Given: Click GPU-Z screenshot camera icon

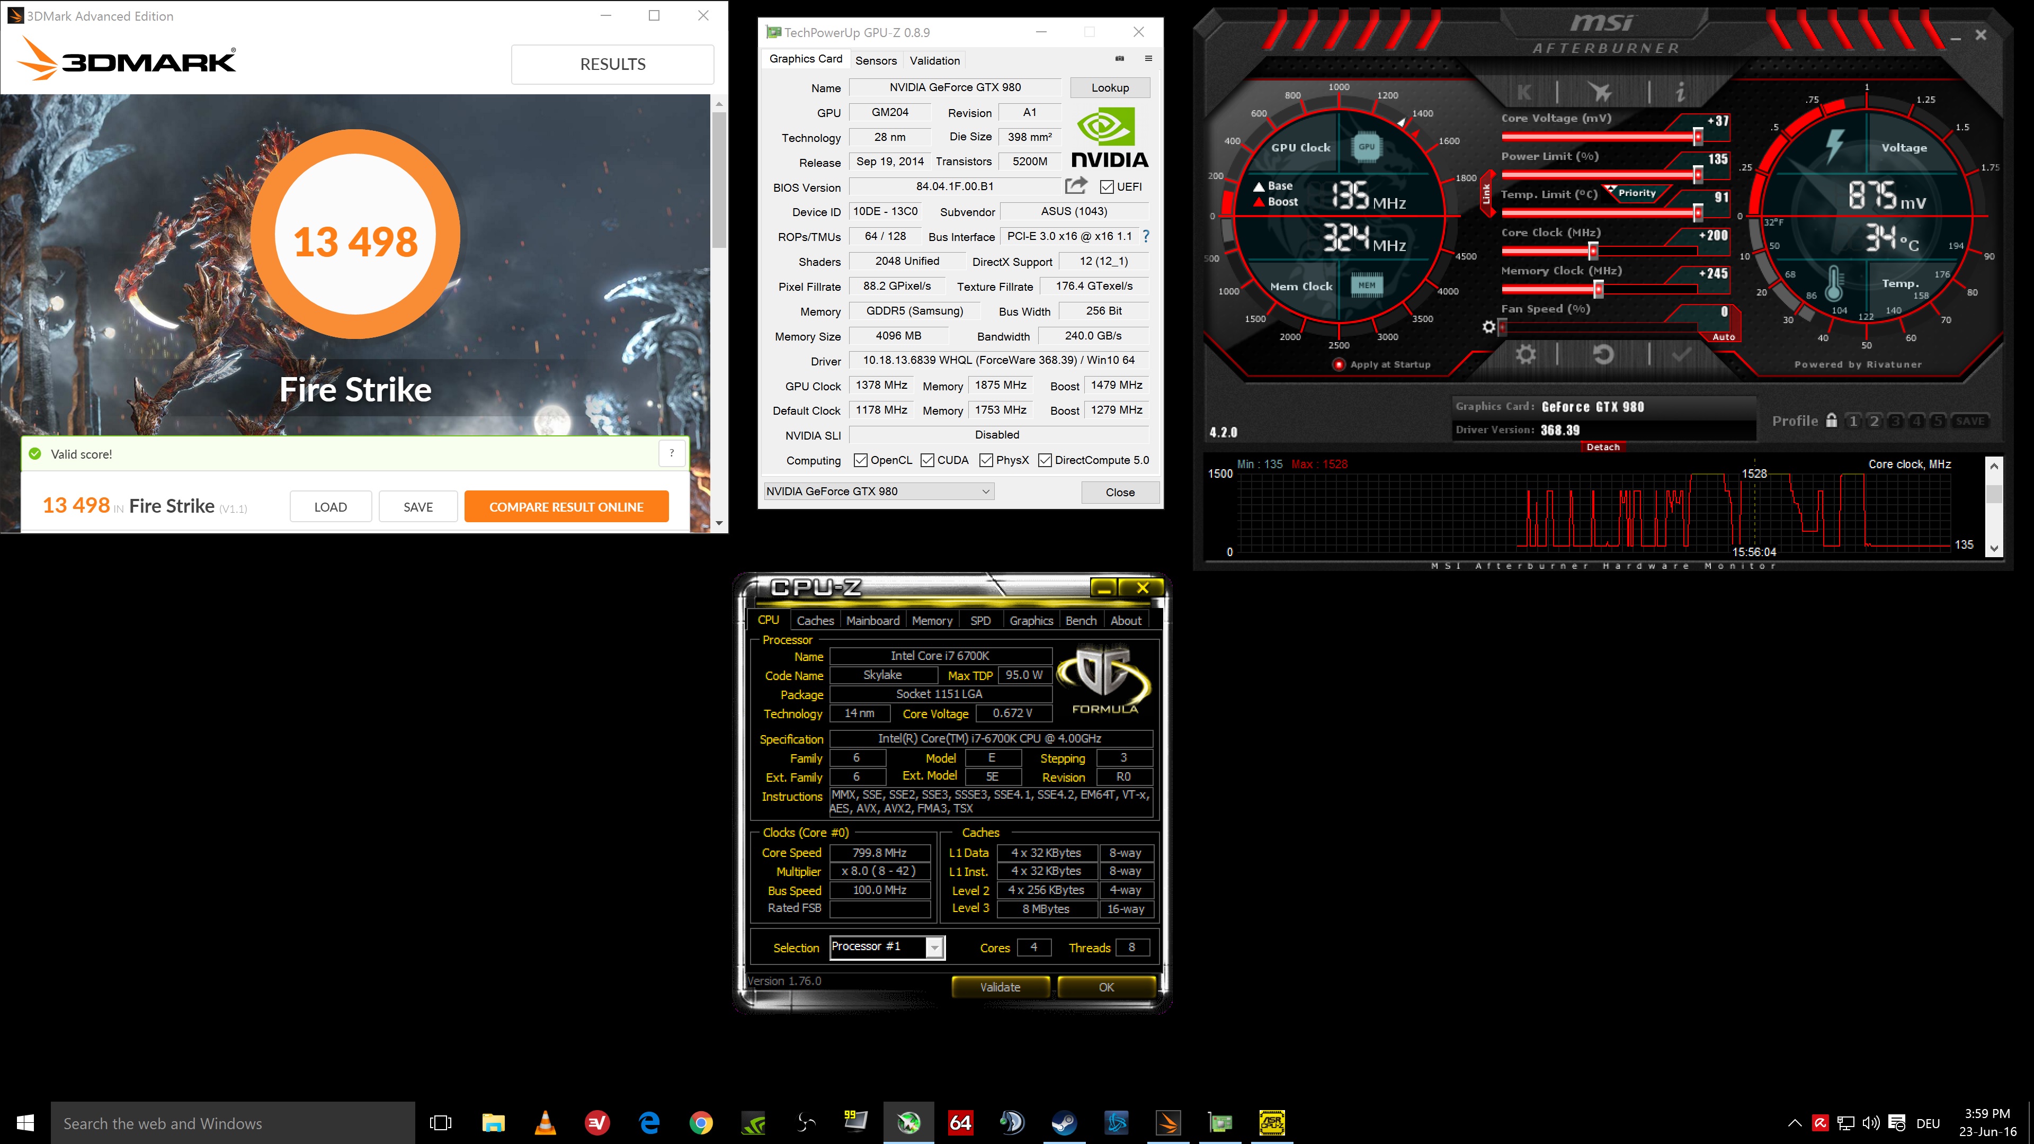Looking at the screenshot, I should point(1119,58).
